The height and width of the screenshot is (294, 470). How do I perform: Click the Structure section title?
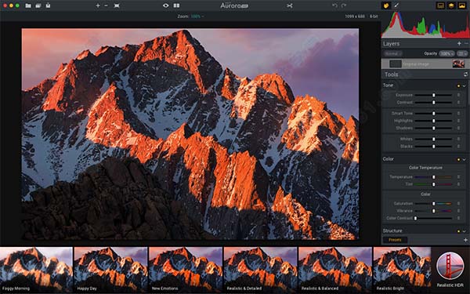pyautogui.click(x=392, y=230)
